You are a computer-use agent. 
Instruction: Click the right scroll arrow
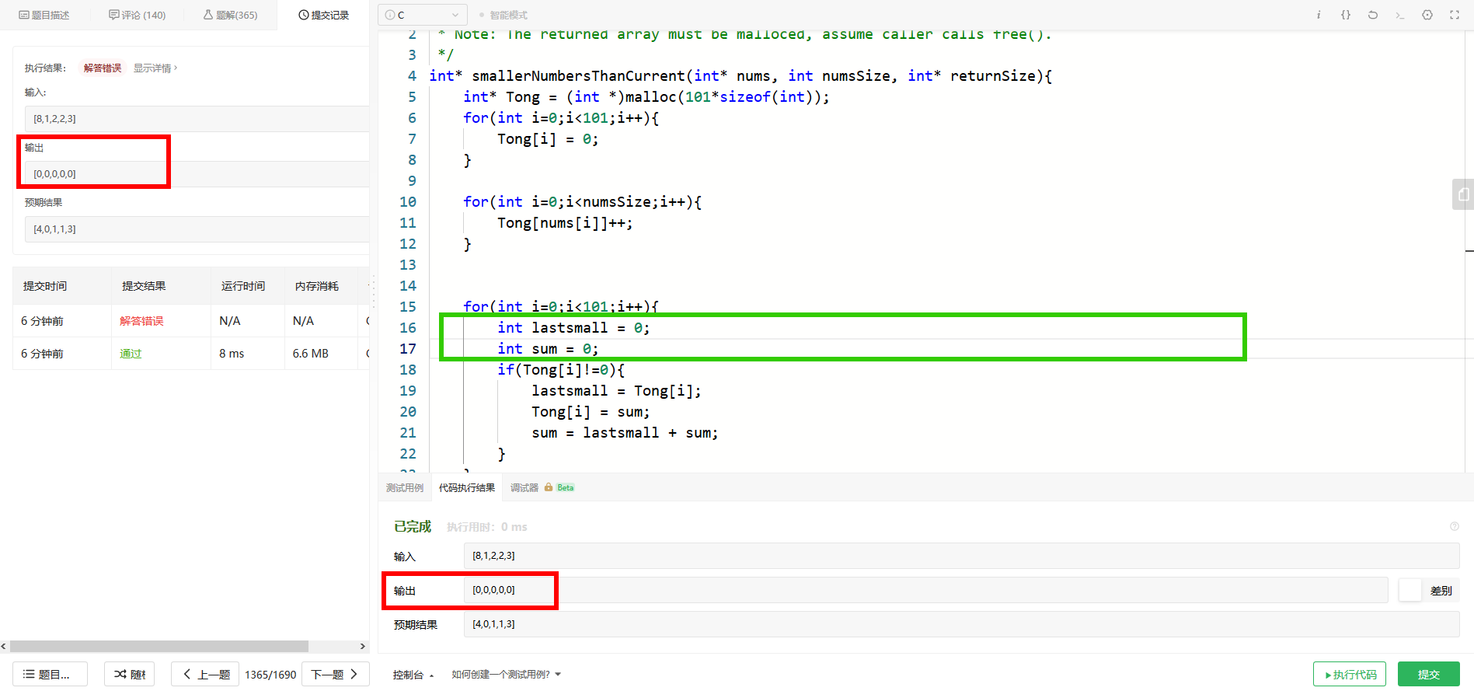click(x=362, y=646)
